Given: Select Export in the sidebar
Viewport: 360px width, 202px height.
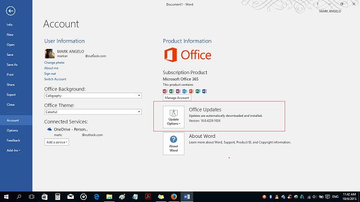Looking at the screenshot, I should click(11, 95).
